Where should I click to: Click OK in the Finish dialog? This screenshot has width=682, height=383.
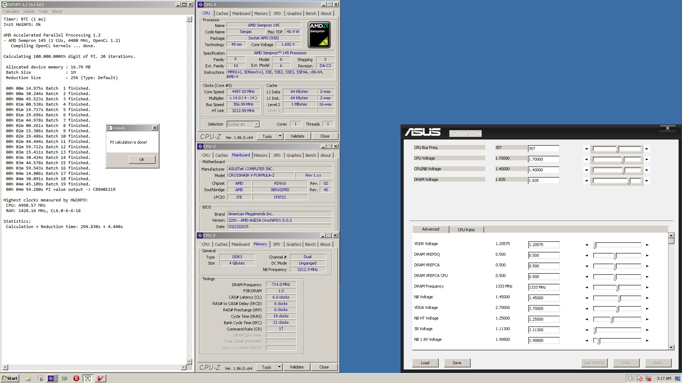pyautogui.click(x=142, y=160)
